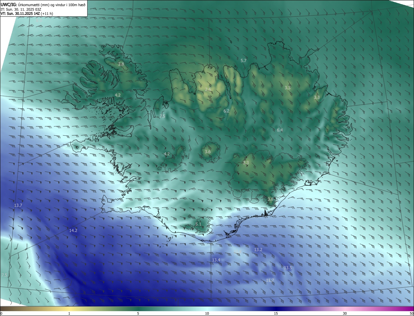Click the 10 tick label on the colour scale

tap(207, 313)
